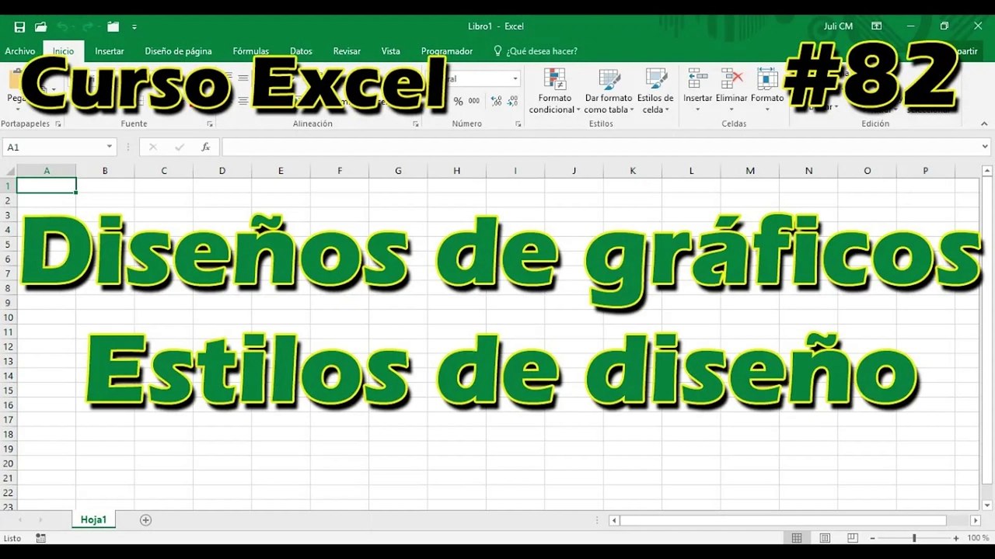Undo the last action

pos(61,26)
